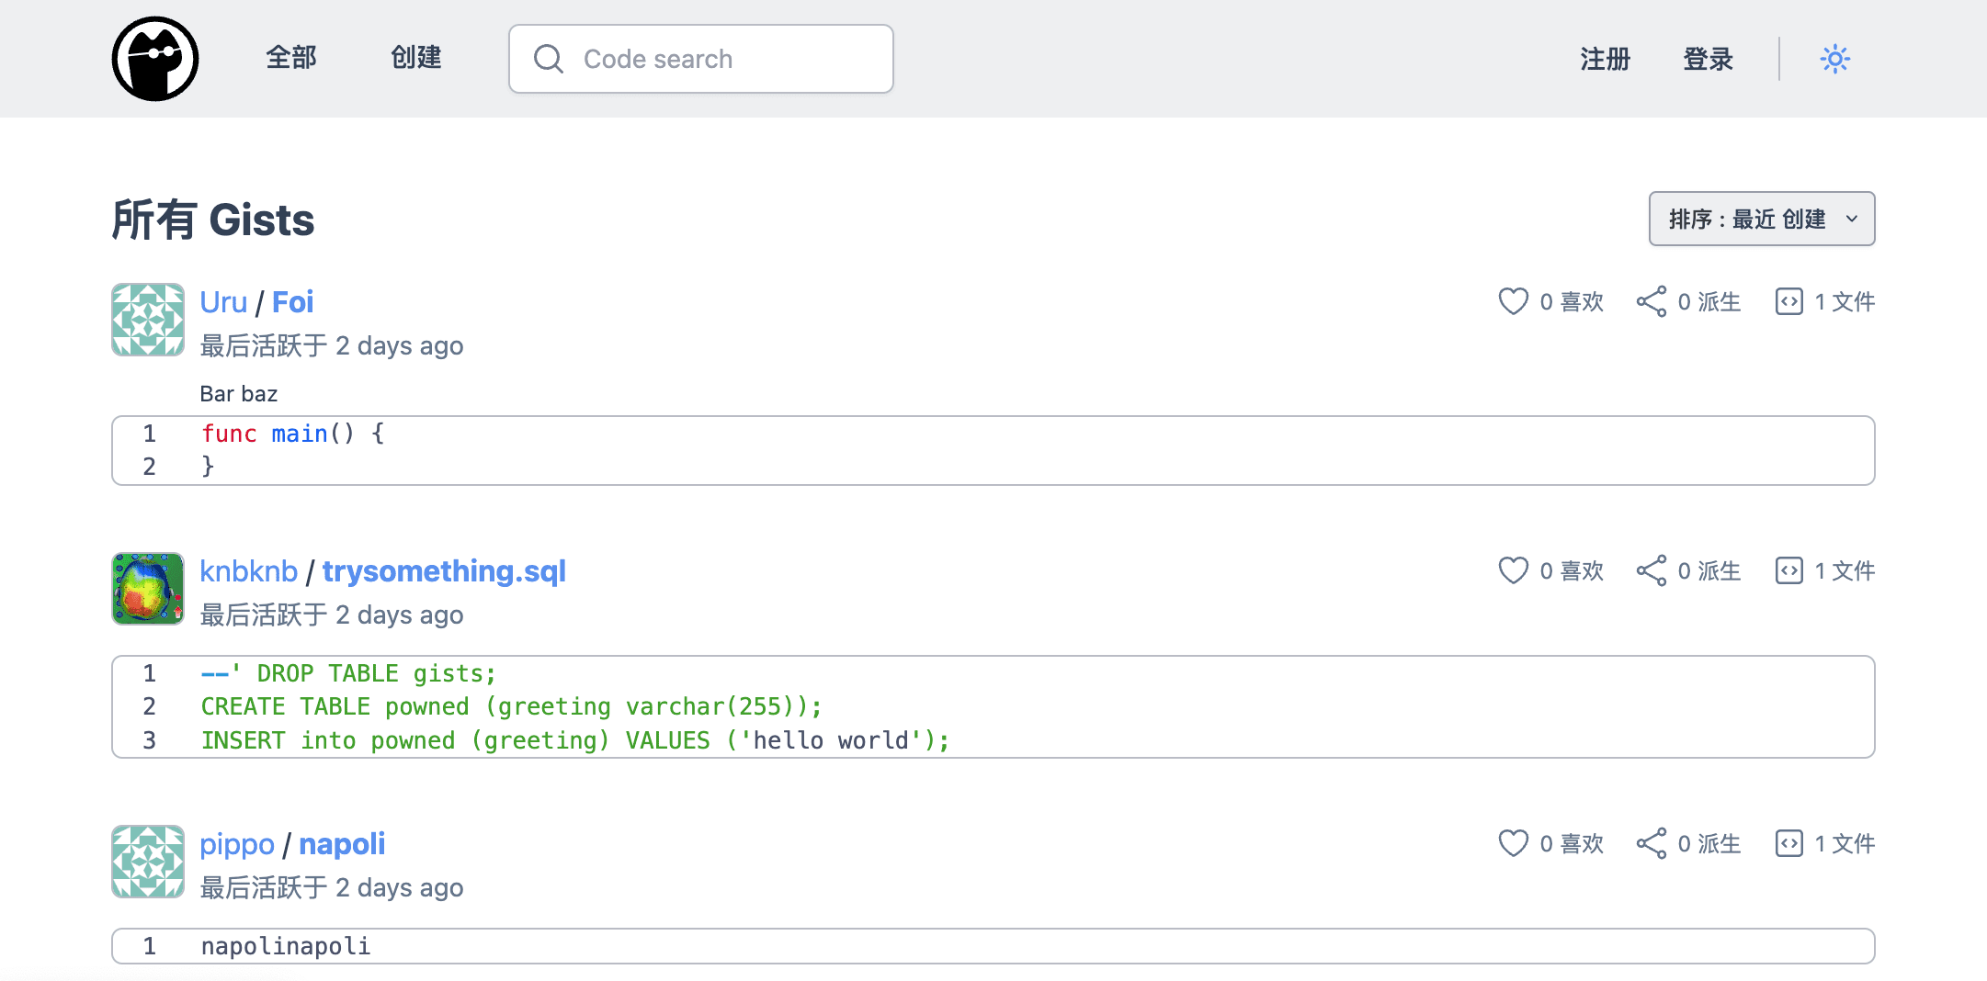Click the heart icon on Foi gist
Image resolution: width=1987 pixels, height=981 pixels.
[x=1513, y=301]
